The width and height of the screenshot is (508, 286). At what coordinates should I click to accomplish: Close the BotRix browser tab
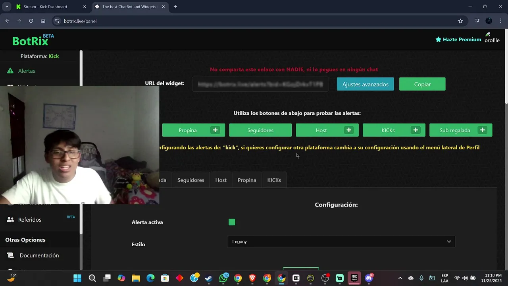(163, 7)
